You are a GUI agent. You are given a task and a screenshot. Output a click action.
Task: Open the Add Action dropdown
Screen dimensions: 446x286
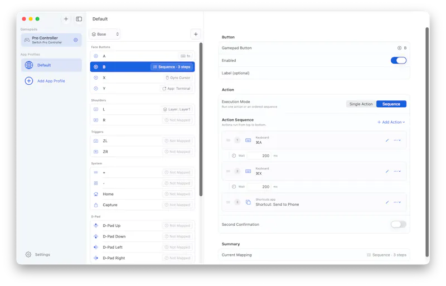tap(391, 122)
